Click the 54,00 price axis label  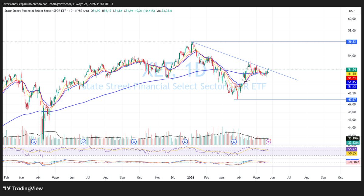click(352, 56)
